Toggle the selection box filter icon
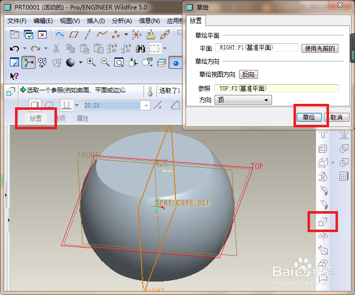This screenshot has width=355, height=295. tap(154, 48)
